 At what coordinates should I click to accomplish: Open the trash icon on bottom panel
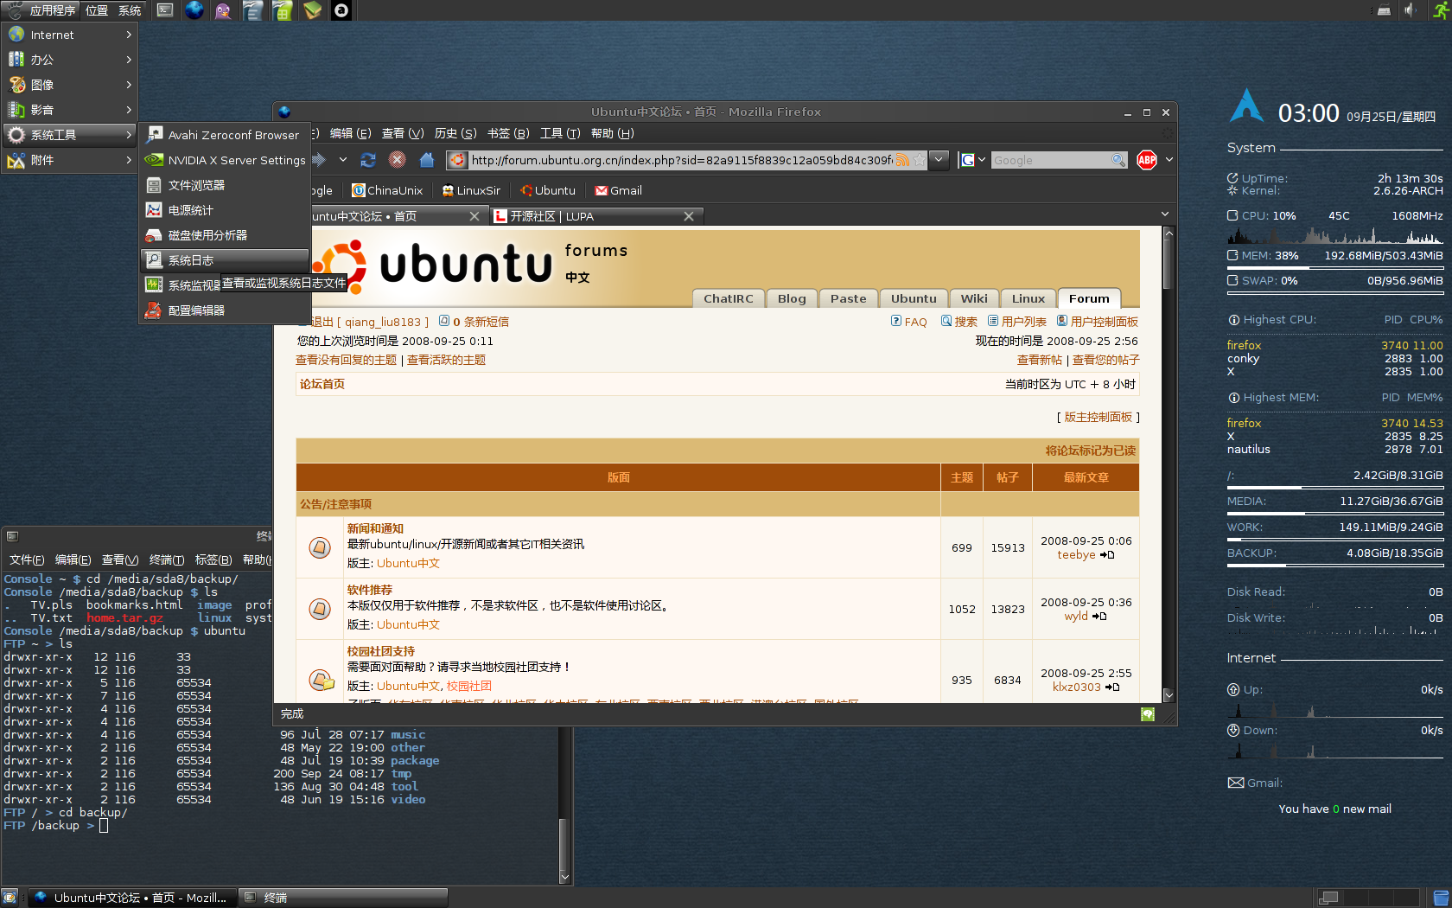(1441, 898)
